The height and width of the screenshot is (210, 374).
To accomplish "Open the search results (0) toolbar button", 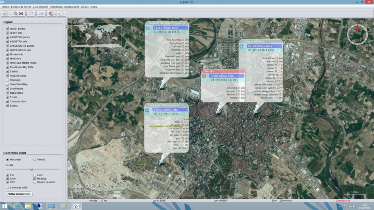I will (18, 13).
